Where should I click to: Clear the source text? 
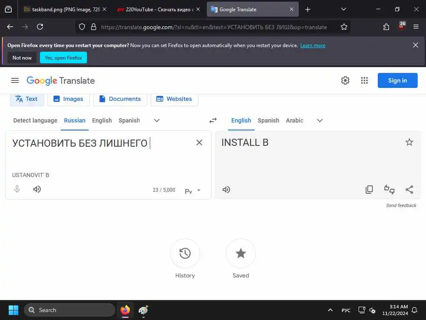pyautogui.click(x=199, y=142)
